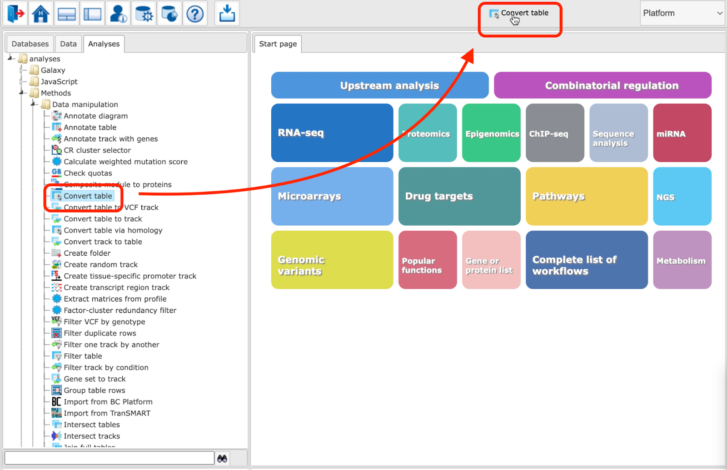Open the Platform dropdown
The height and width of the screenshot is (470, 727).
pyautogui.click(x=682, y=13)
